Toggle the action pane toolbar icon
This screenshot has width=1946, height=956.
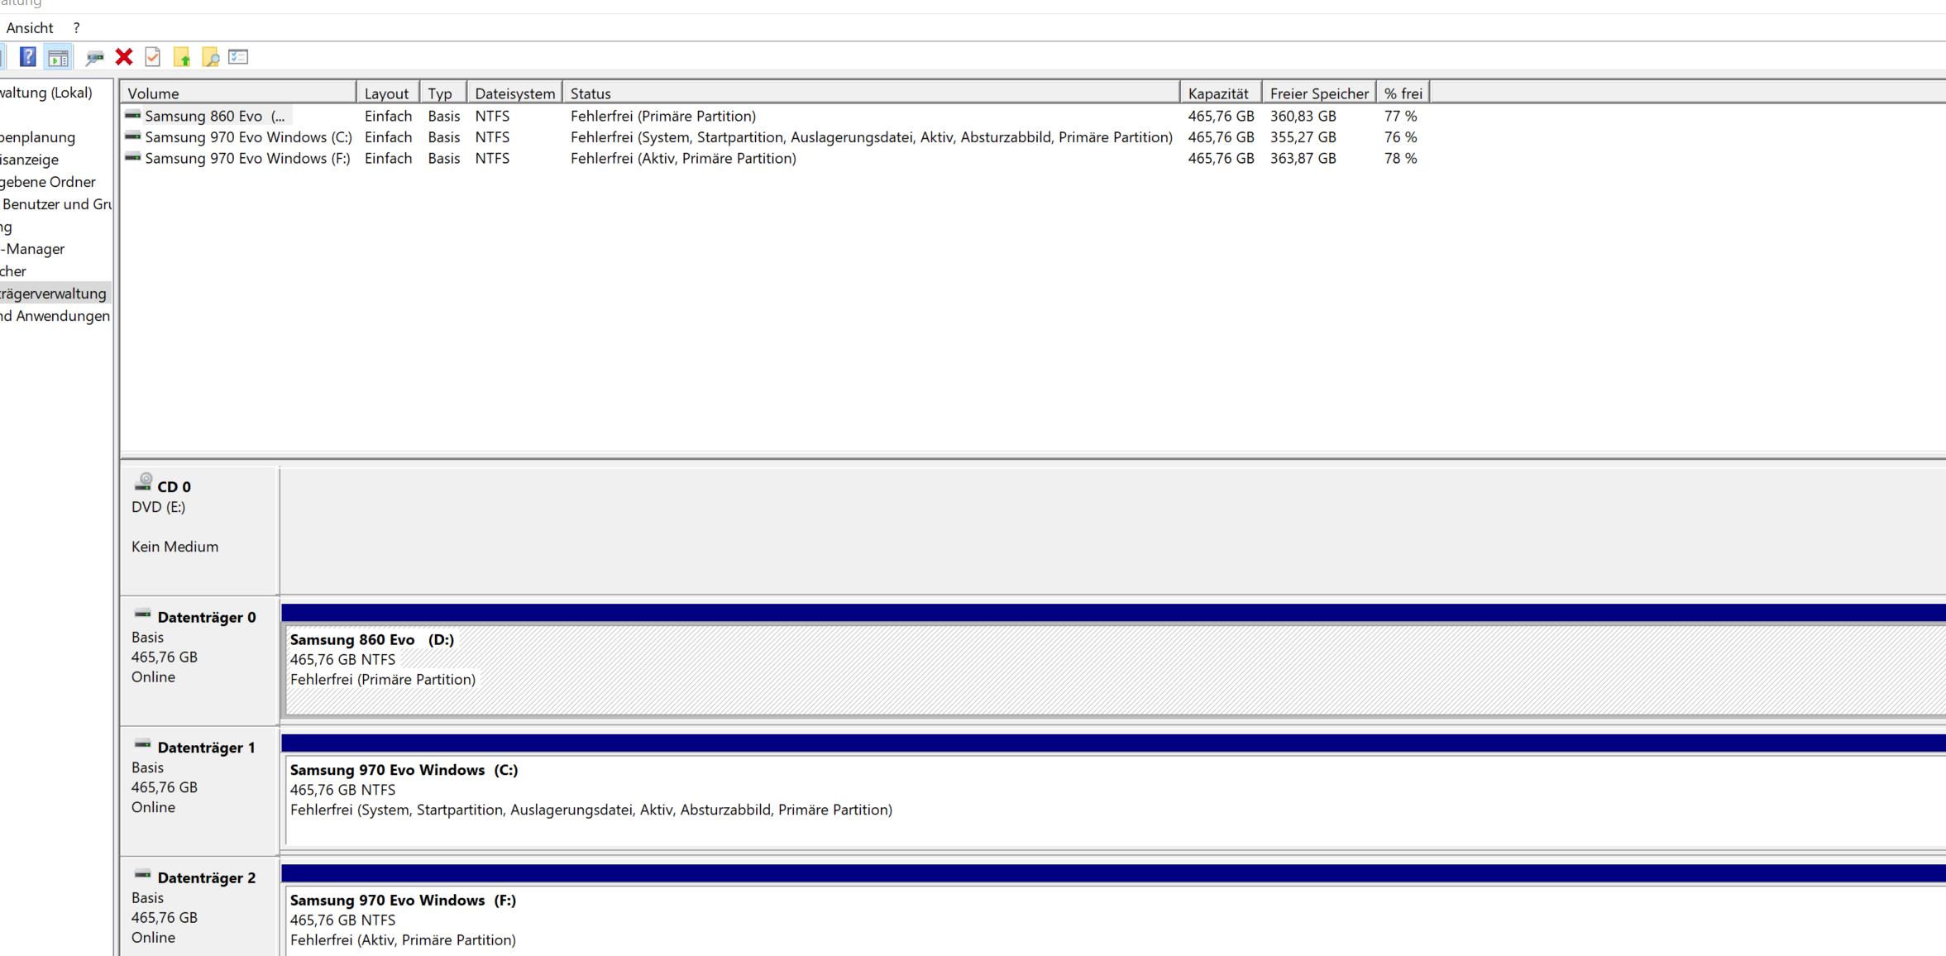(58, 57)
